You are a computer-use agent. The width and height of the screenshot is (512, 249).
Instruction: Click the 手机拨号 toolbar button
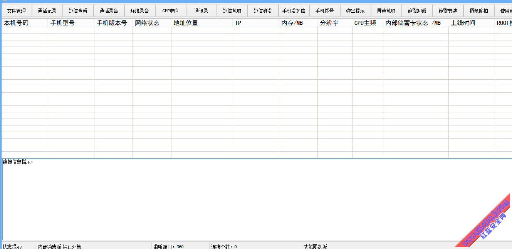coord(325,11)
